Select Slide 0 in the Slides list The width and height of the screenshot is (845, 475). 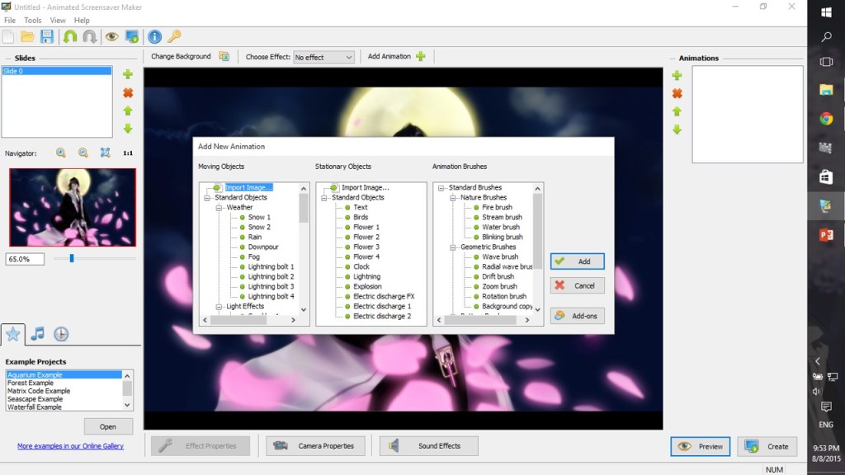click(57, 71)
